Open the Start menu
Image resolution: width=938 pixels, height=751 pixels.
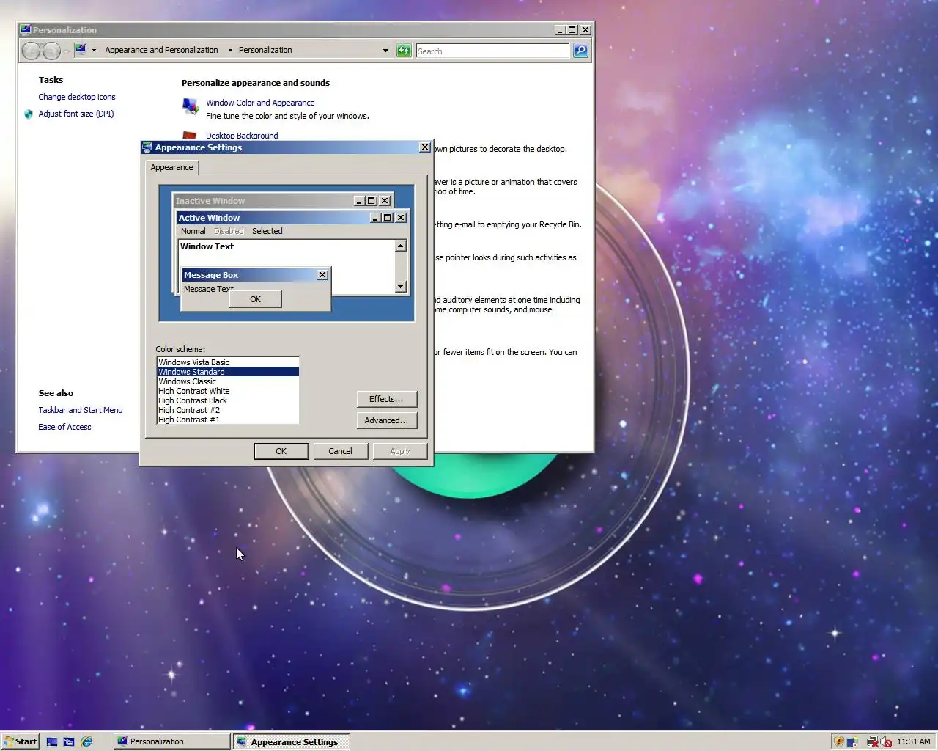21,741
